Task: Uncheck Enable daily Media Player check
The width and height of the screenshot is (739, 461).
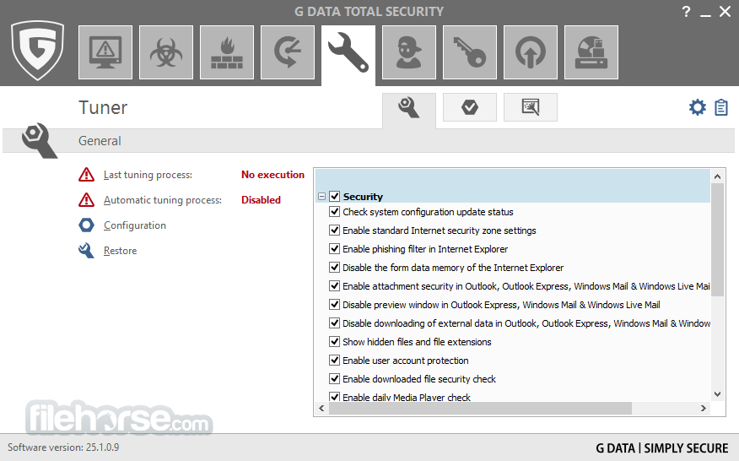Action: 335,397
